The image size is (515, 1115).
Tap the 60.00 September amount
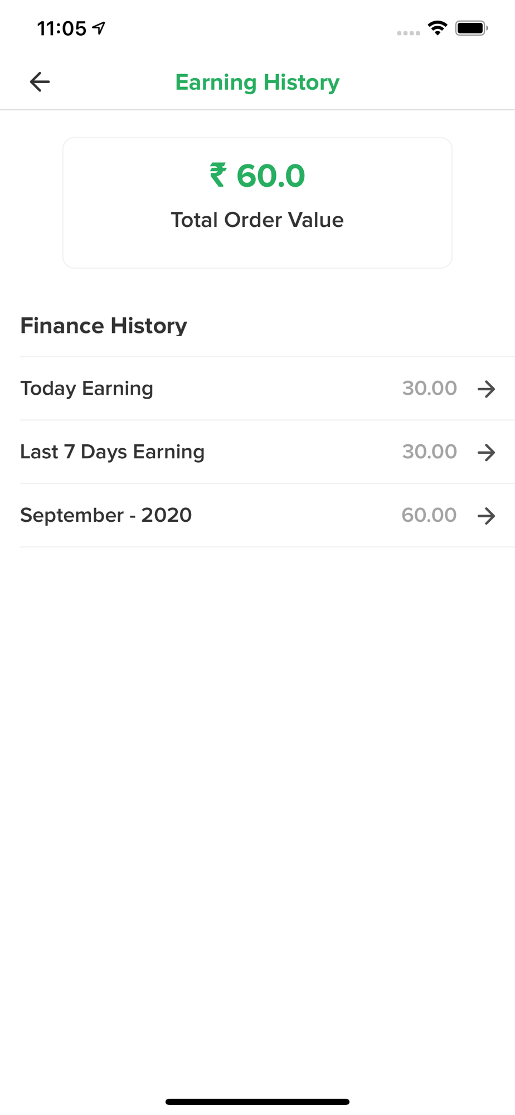[429, 515]
